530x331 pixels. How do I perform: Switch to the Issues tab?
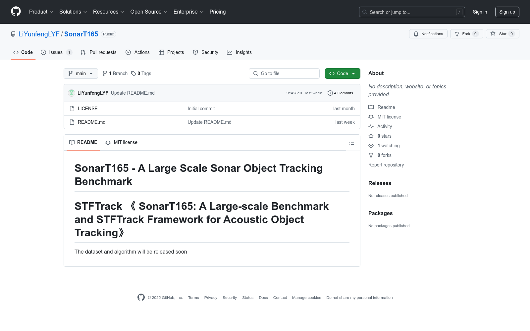pyautogui.click(x=56, y=52)
